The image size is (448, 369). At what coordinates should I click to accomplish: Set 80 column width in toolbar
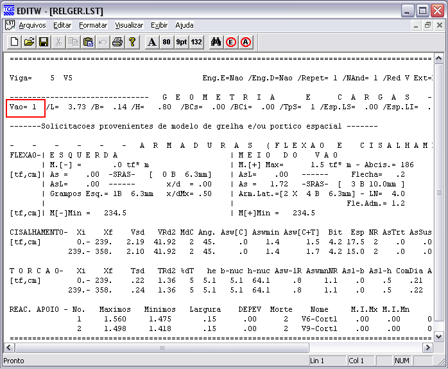point(166,42)
